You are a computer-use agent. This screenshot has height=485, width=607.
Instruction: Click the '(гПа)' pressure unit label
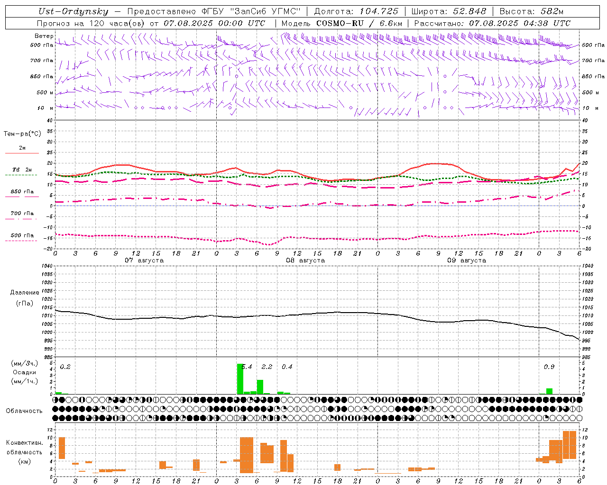click(x=25, y=304)
